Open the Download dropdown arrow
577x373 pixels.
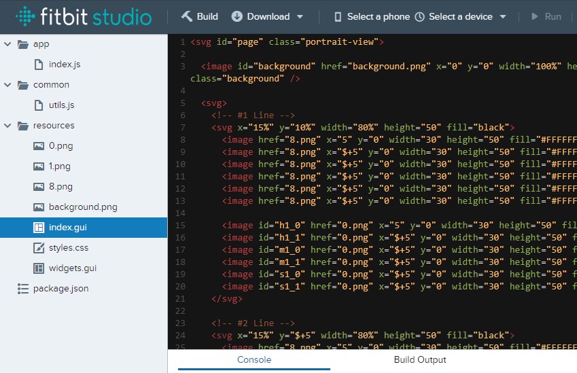click(300, 16)
